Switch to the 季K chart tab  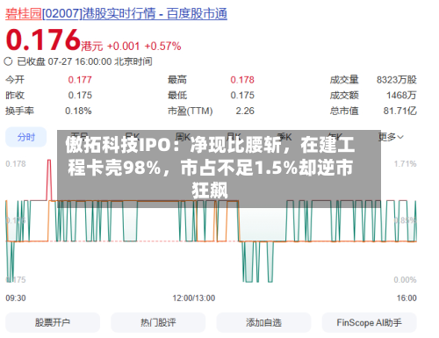coord(284,136)
